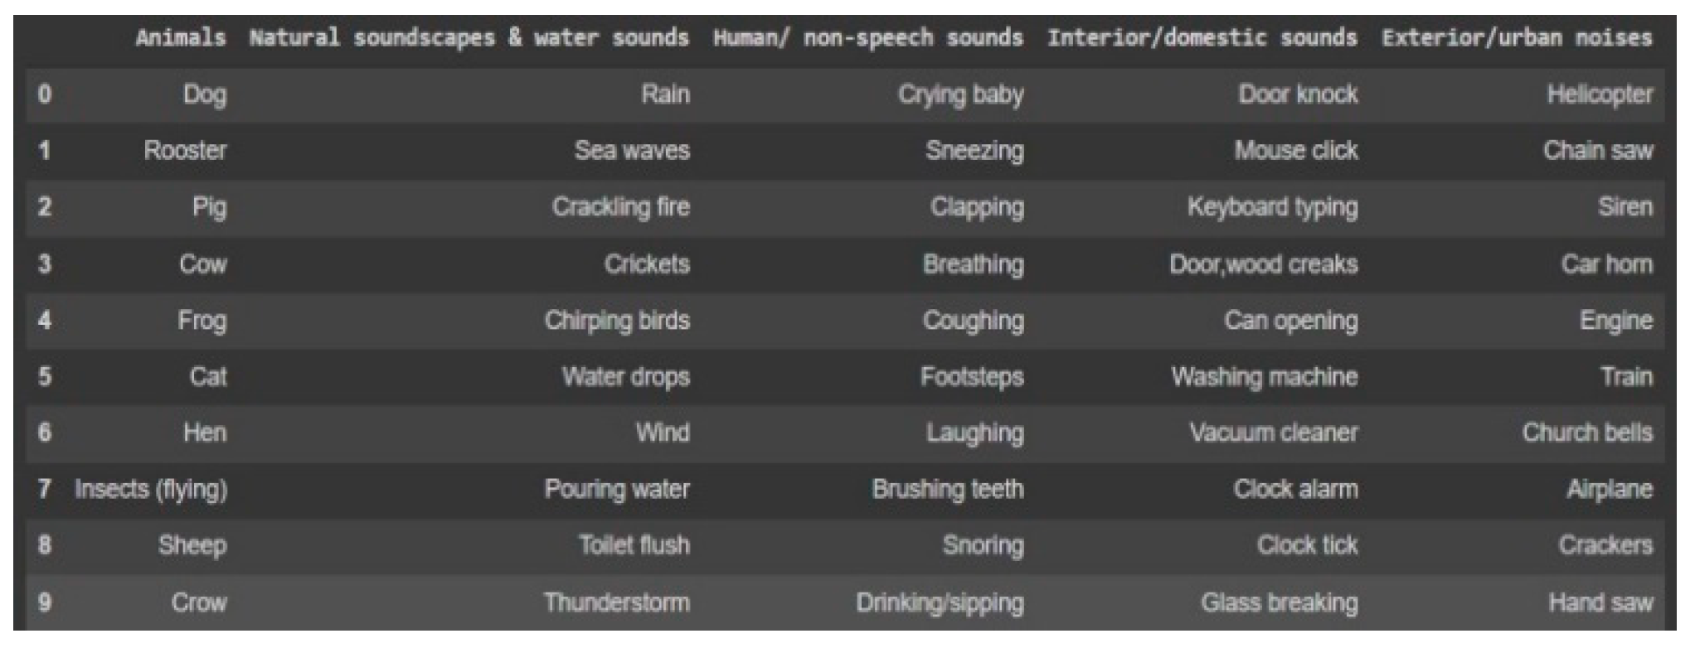Click the Natural soundscapes & water sounds header
1695x648 pixels.
point(469,37)
